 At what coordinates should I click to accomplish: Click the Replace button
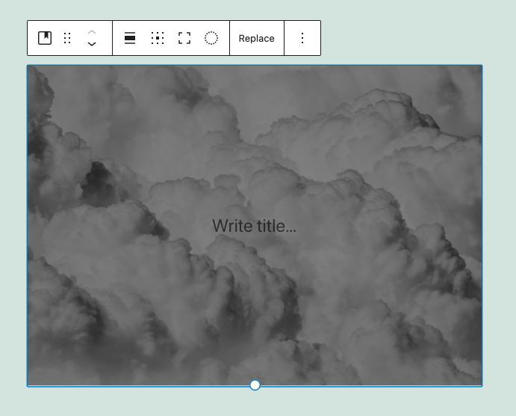(x=257, y=38)
